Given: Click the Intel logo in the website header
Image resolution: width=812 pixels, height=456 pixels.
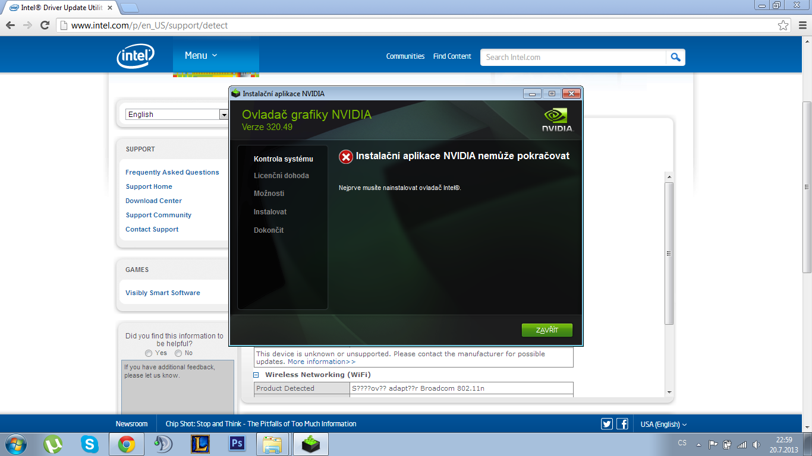Looking at the screenshot, I should [x=136, y=56].
